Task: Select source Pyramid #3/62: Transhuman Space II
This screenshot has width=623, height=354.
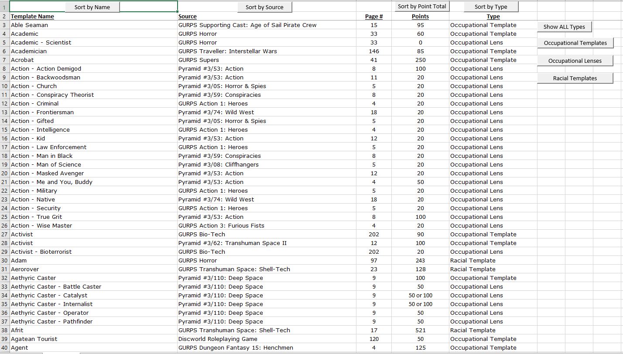Action: coord(267,243)
